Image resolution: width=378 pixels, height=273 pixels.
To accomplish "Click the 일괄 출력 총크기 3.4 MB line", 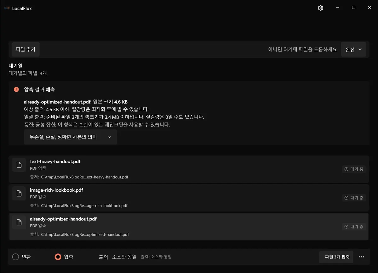I will (x=114, y=117).
